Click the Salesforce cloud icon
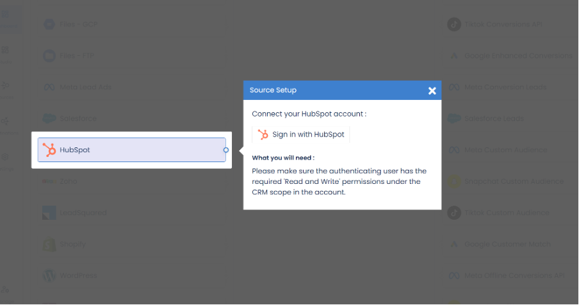Screen dimensions: 579x305 tap(49, 119)
